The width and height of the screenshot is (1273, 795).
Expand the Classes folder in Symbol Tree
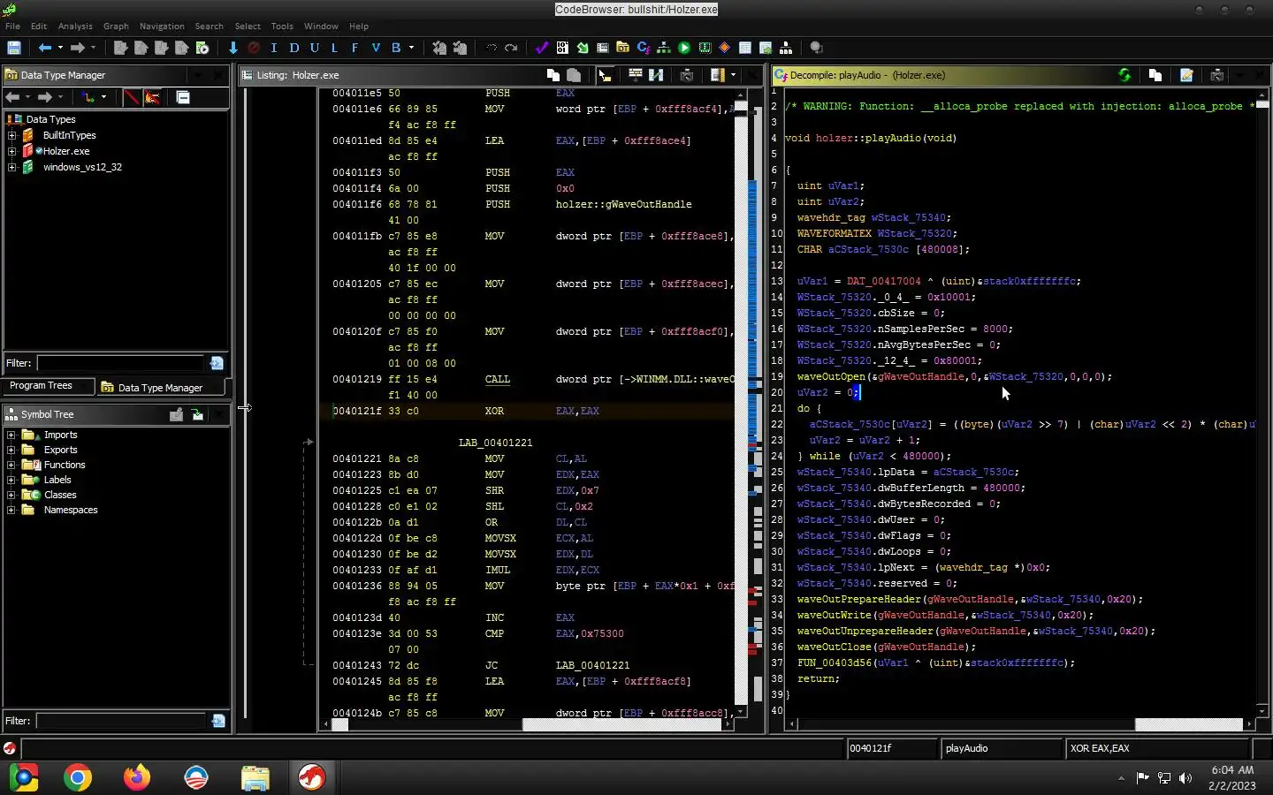pyautogui.click(x=11, y=495)
